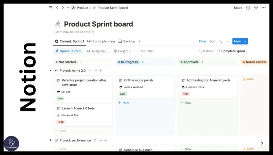Open the Add testing for Acme Projects card

tap(208, 87)
